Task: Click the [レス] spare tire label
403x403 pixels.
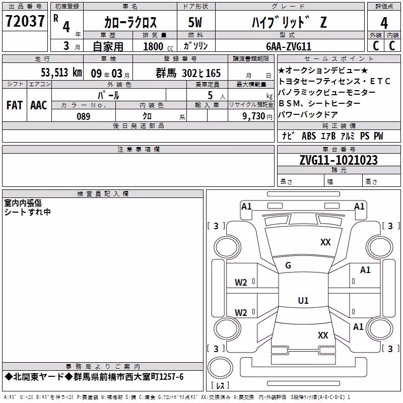Action: pyautogui.click(x=220, y=385)
